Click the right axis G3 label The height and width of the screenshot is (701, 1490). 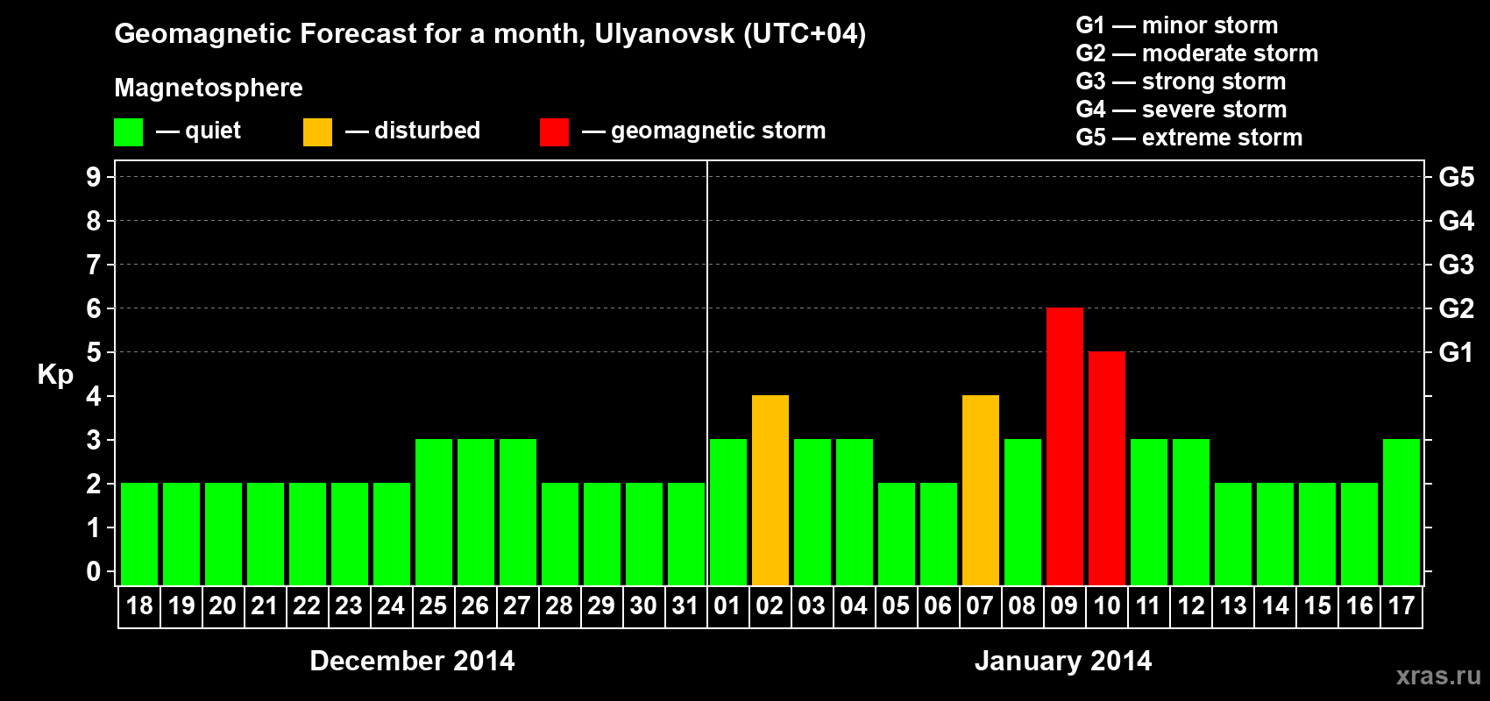pyautogui.click(x=1457, y=265)
